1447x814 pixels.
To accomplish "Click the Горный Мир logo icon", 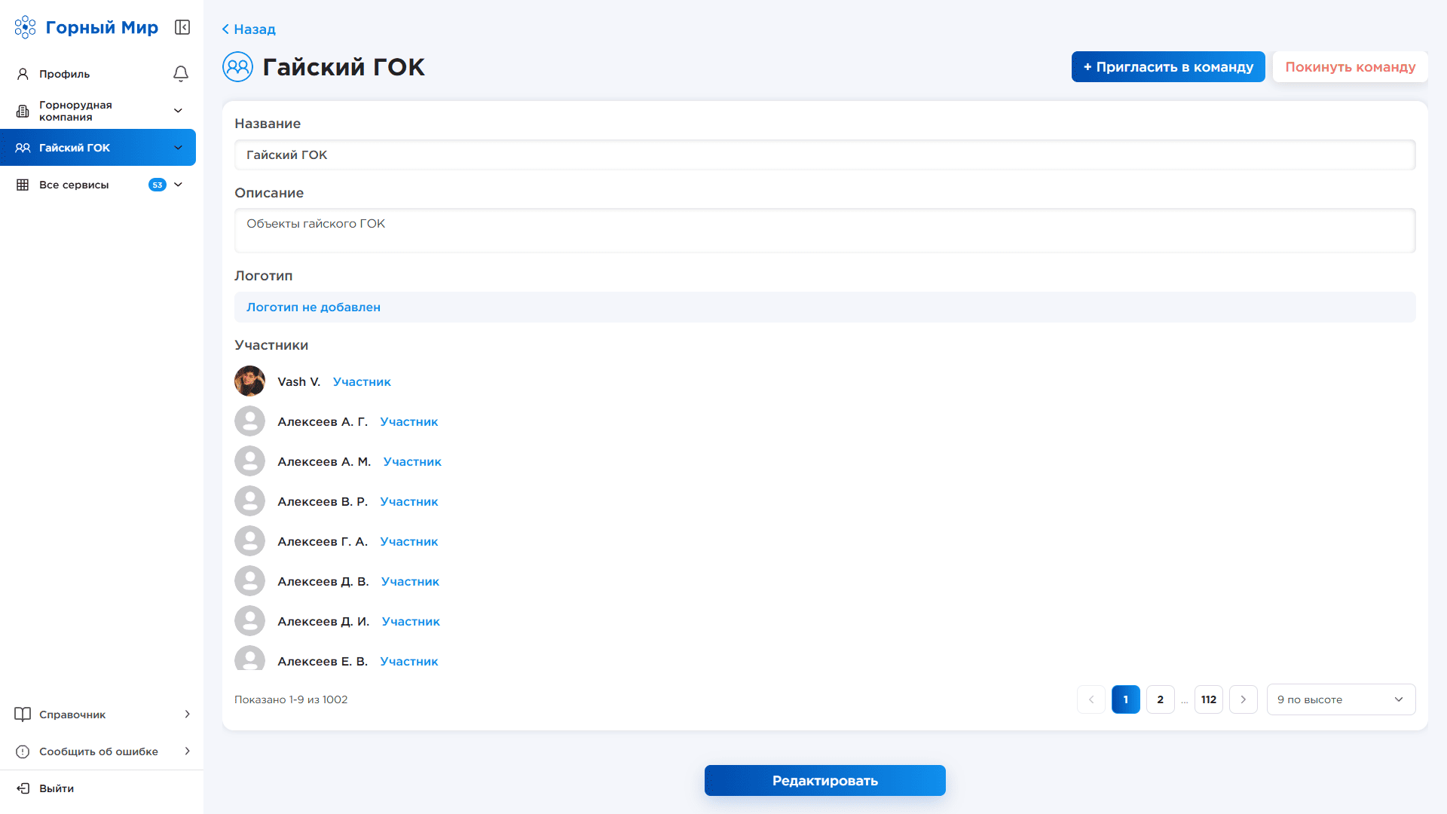I will pos(25,27).
